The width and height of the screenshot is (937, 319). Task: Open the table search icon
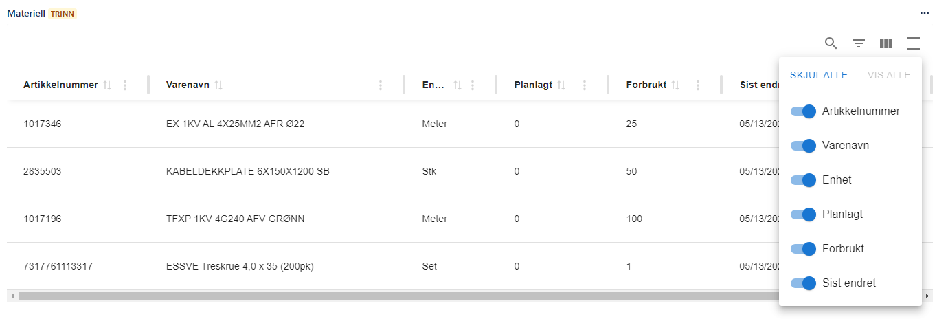(x=831, y=43)
